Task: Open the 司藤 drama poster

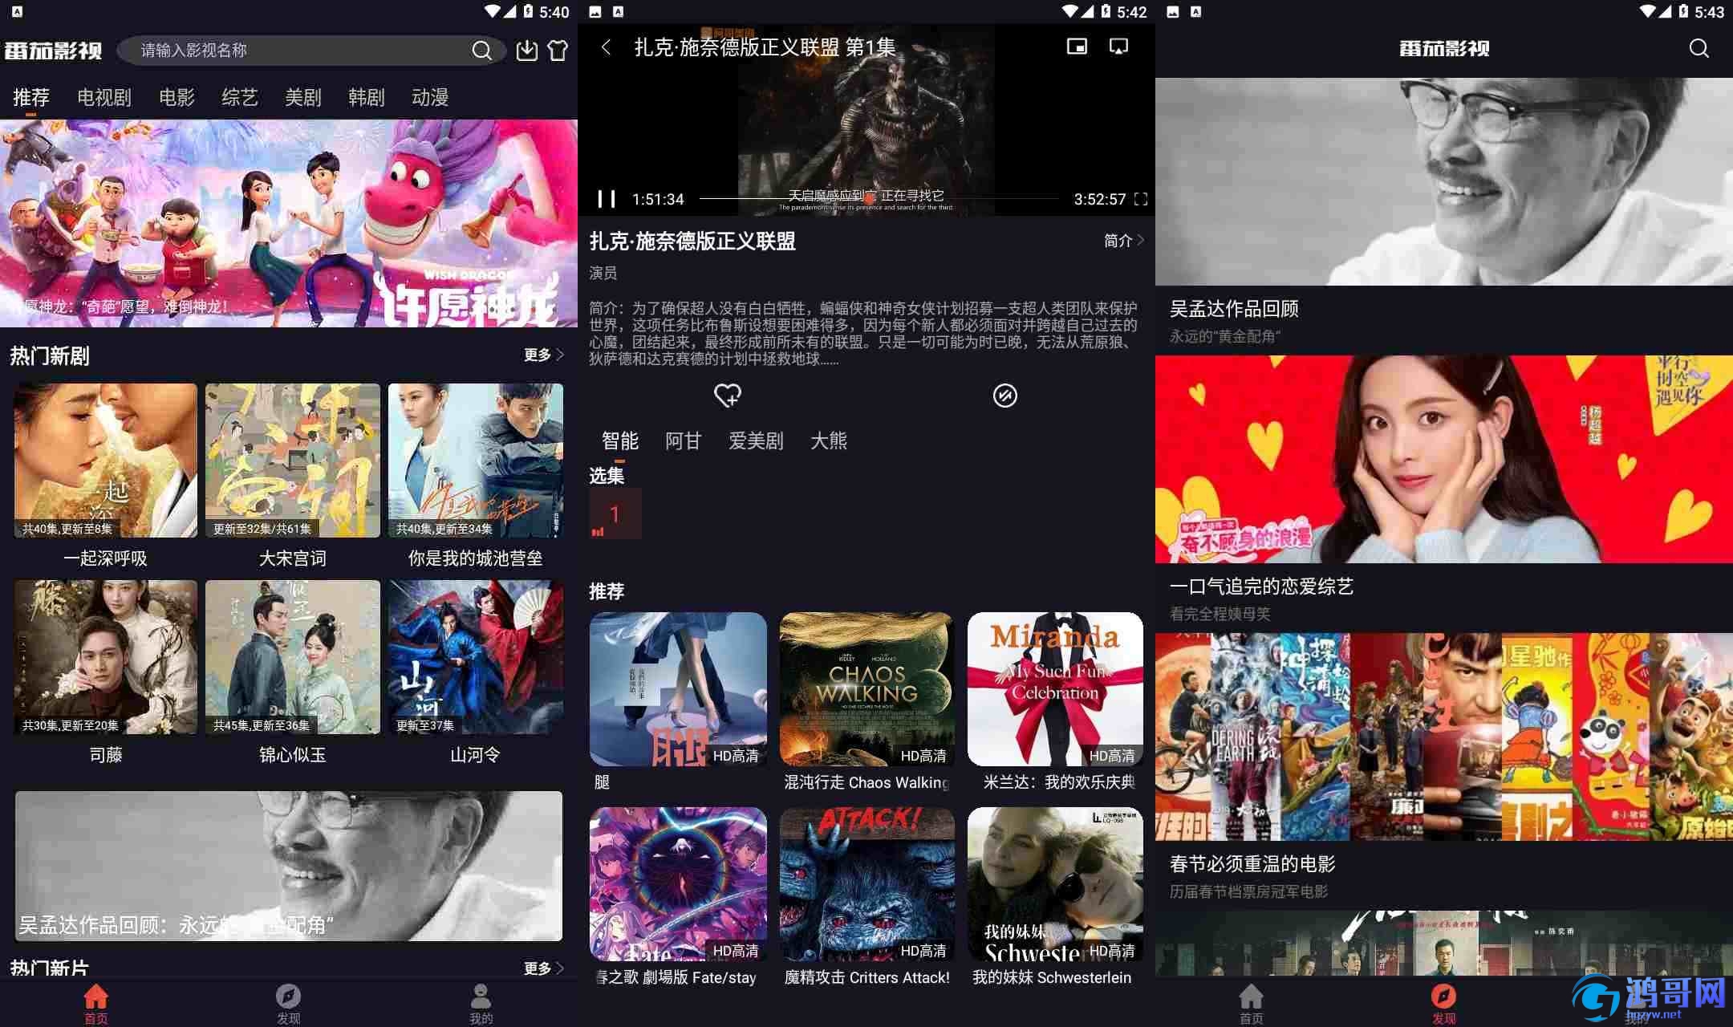Action: pos(106,657)
